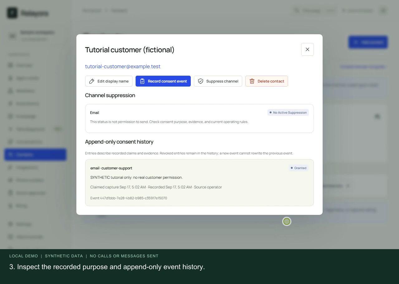Record a new consent event
This screenshot has height=284, width=399.
click(x=163, y=81)
